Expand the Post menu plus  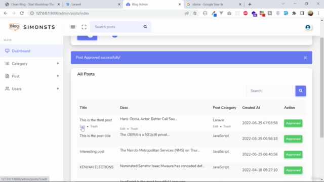point(58,76)
